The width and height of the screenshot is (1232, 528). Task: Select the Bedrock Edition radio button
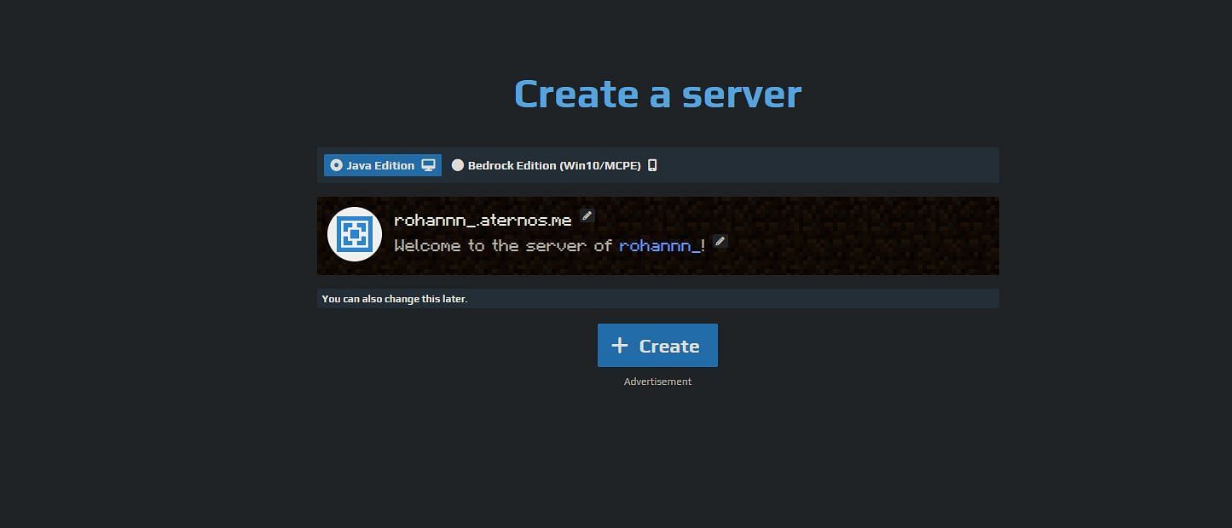[x=458, y=165]
